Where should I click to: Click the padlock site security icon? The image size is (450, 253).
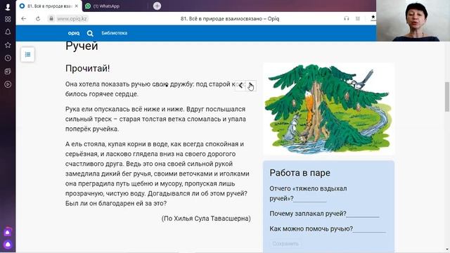click(x=51, y=19)
